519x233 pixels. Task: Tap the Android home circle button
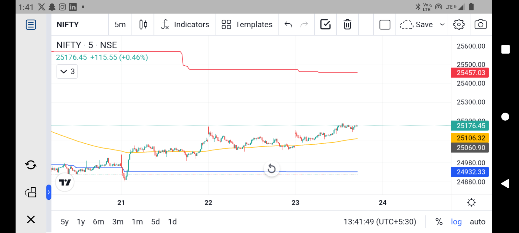click(x=505, y=116)
